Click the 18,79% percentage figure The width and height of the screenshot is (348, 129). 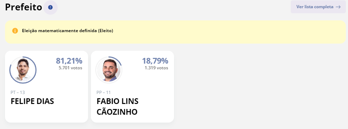[x=155, y=61]
